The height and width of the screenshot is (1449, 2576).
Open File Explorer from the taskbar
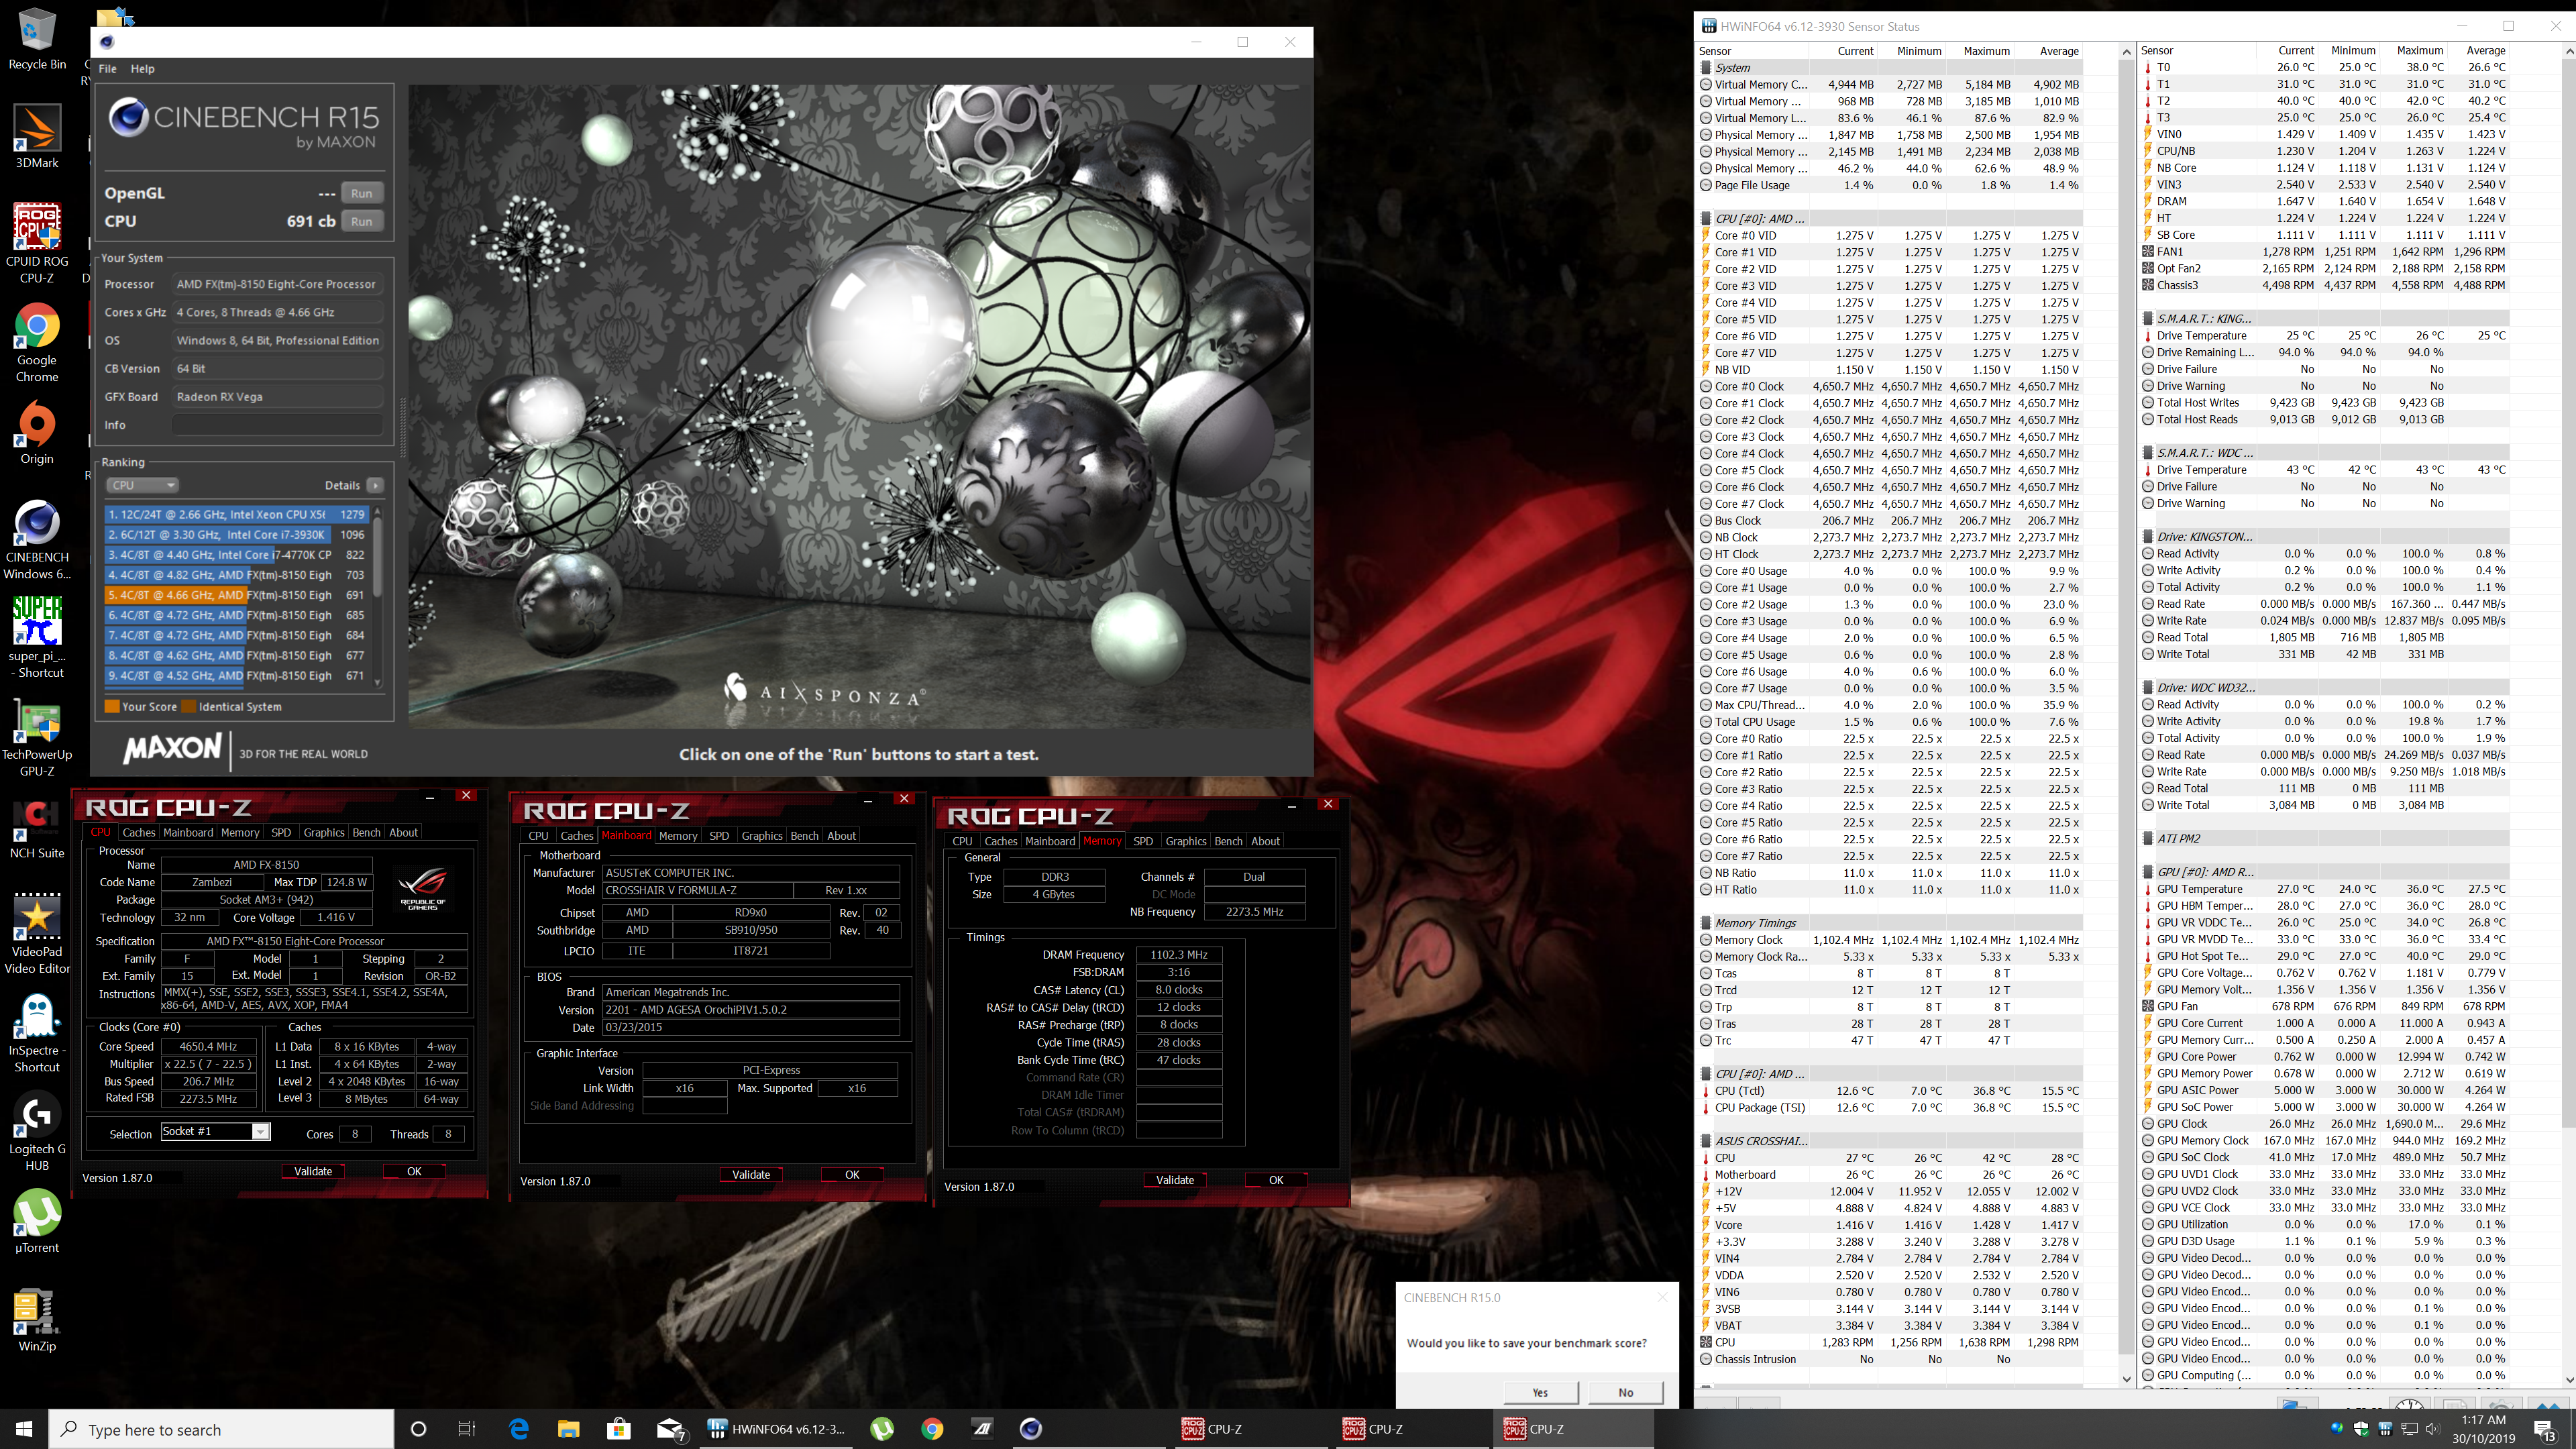coord(568,1429)
